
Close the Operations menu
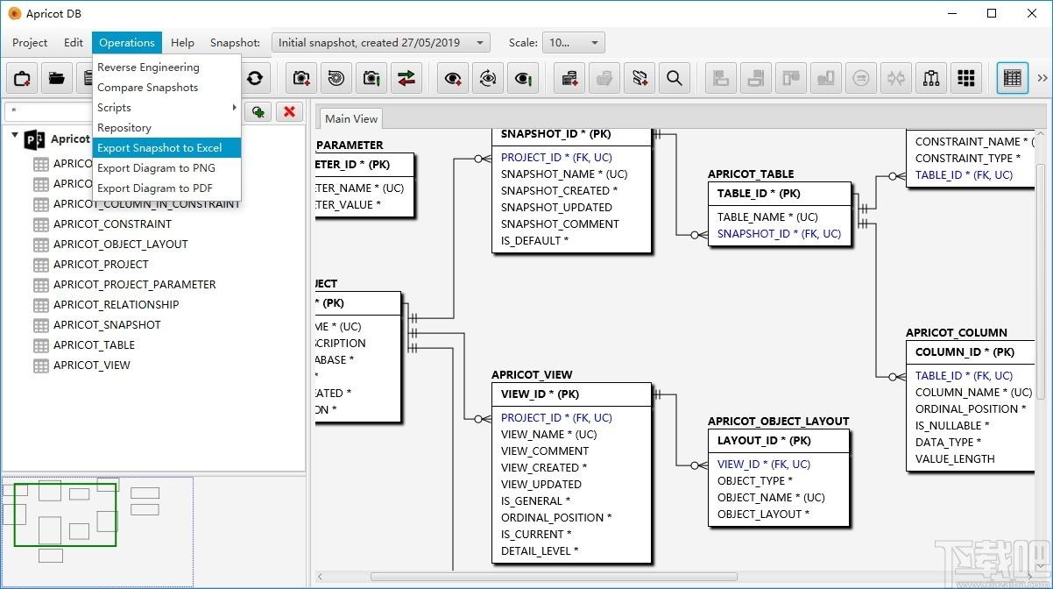tap(127, 42)
